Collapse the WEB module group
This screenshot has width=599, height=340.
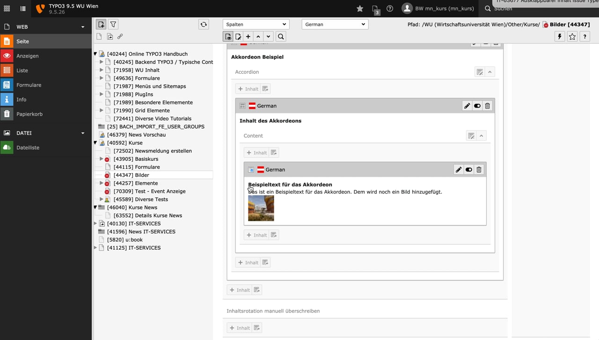pos(46,27)
